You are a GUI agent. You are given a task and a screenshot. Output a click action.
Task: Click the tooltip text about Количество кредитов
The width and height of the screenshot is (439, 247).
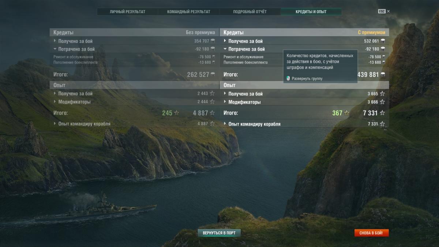point(320,61)
